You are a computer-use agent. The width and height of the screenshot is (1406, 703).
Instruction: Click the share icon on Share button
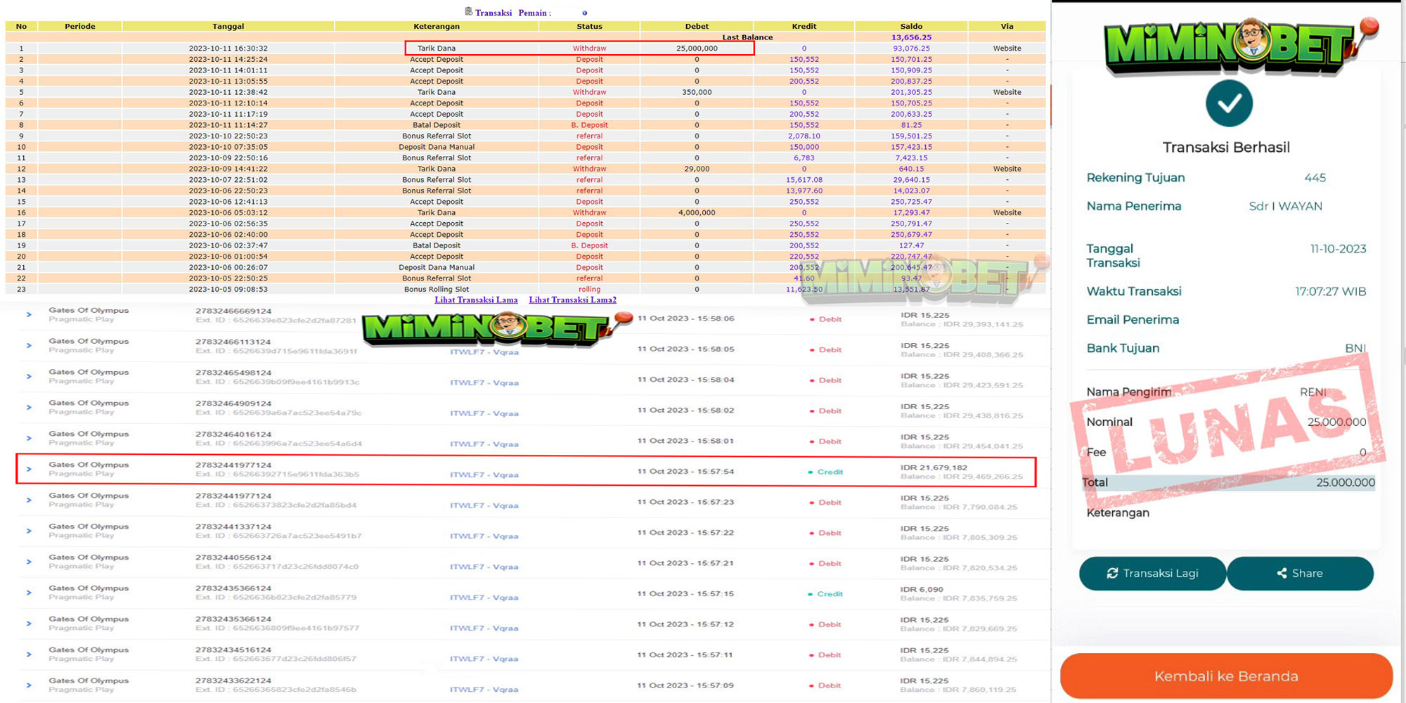1282,574
